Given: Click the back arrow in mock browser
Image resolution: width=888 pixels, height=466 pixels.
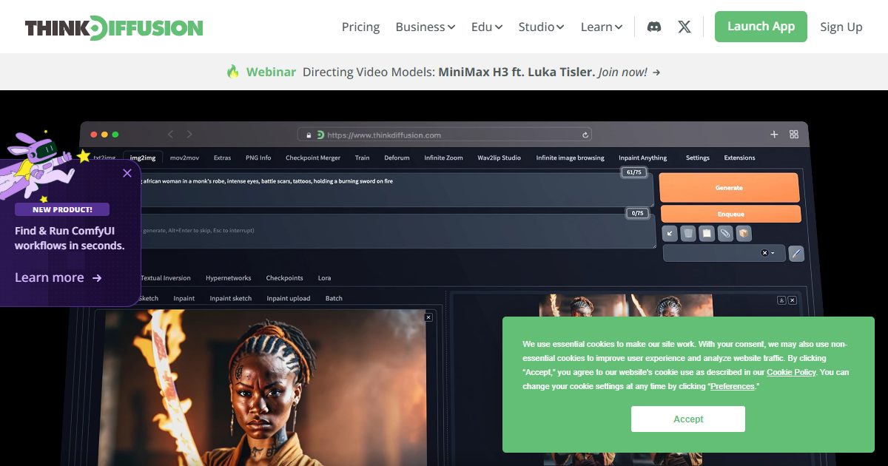Looking at the screenshot, I should coord(171,134).
